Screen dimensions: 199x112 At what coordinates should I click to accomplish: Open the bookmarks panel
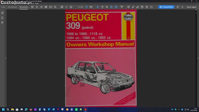pyautogui.click(x=2, y=18)
